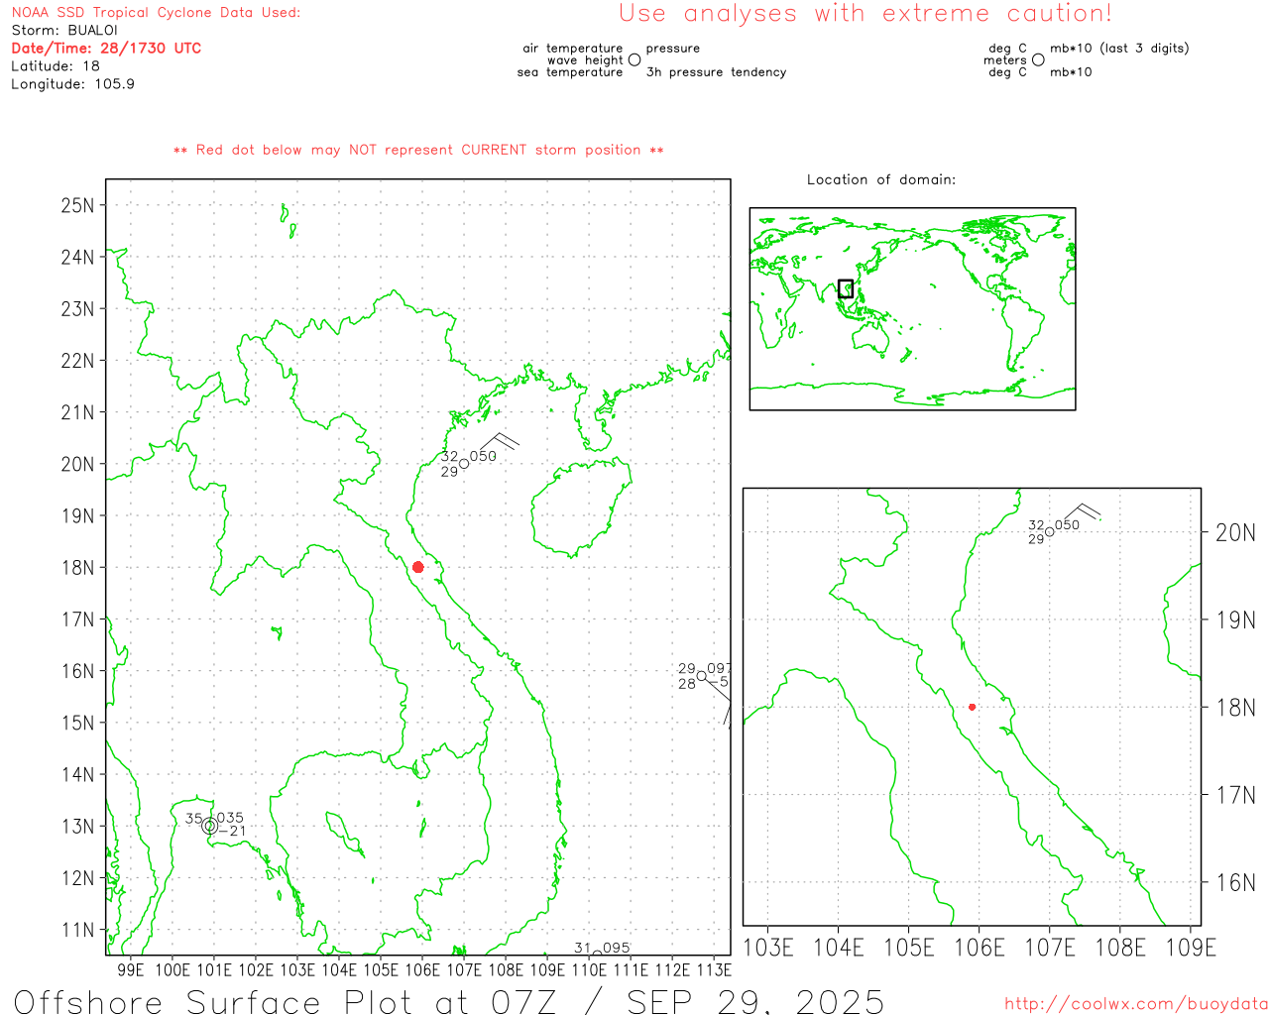Select the 'Storm: BUALOI' text
Viewport: 1269px width, 1015px height.
point(64,31)
